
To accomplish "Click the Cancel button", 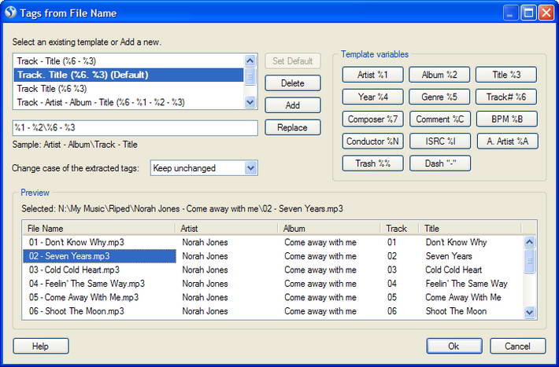I will [x=517, y=346].
